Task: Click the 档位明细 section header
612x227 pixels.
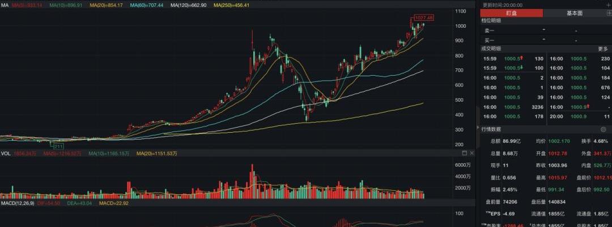Action: click(x=491, y=20)
